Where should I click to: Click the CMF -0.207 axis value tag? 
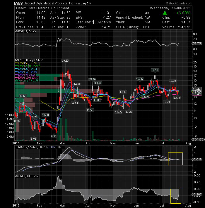[197, 195]
